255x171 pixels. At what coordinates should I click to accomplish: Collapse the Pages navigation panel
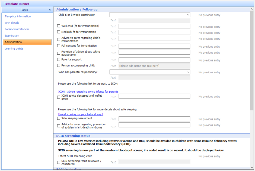click(x=50, y=10)
